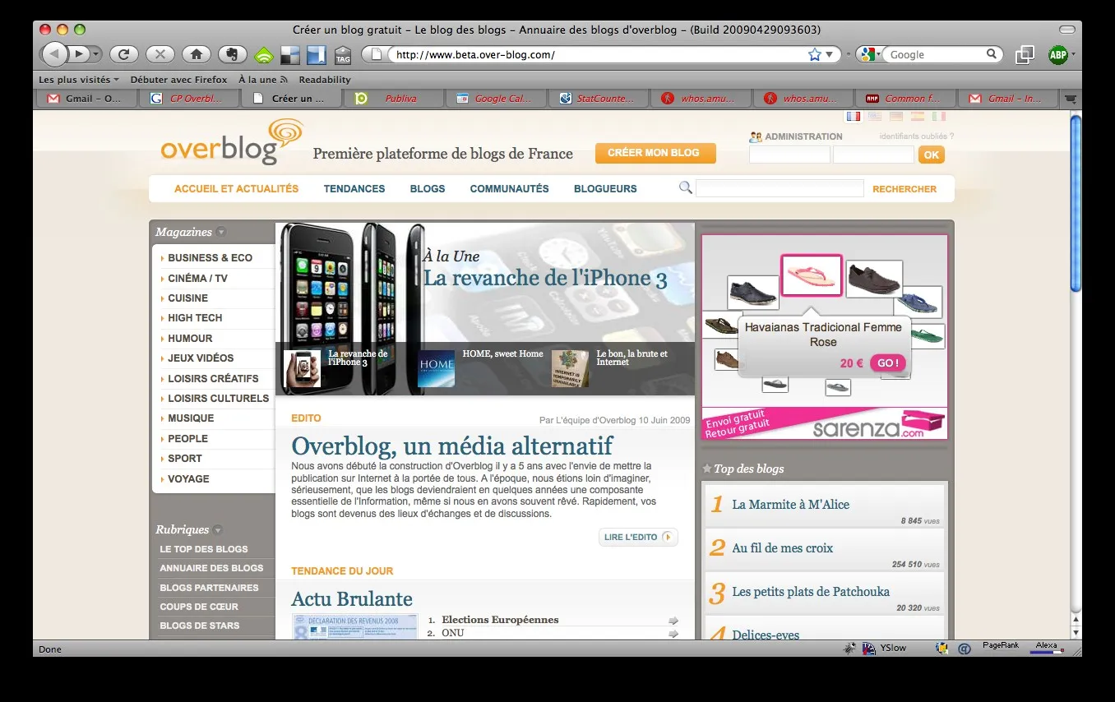Click the page's vertical scrollbar thumb
The width and height of the screenshot is (1115, 702).
click(x=1076, y=203)
